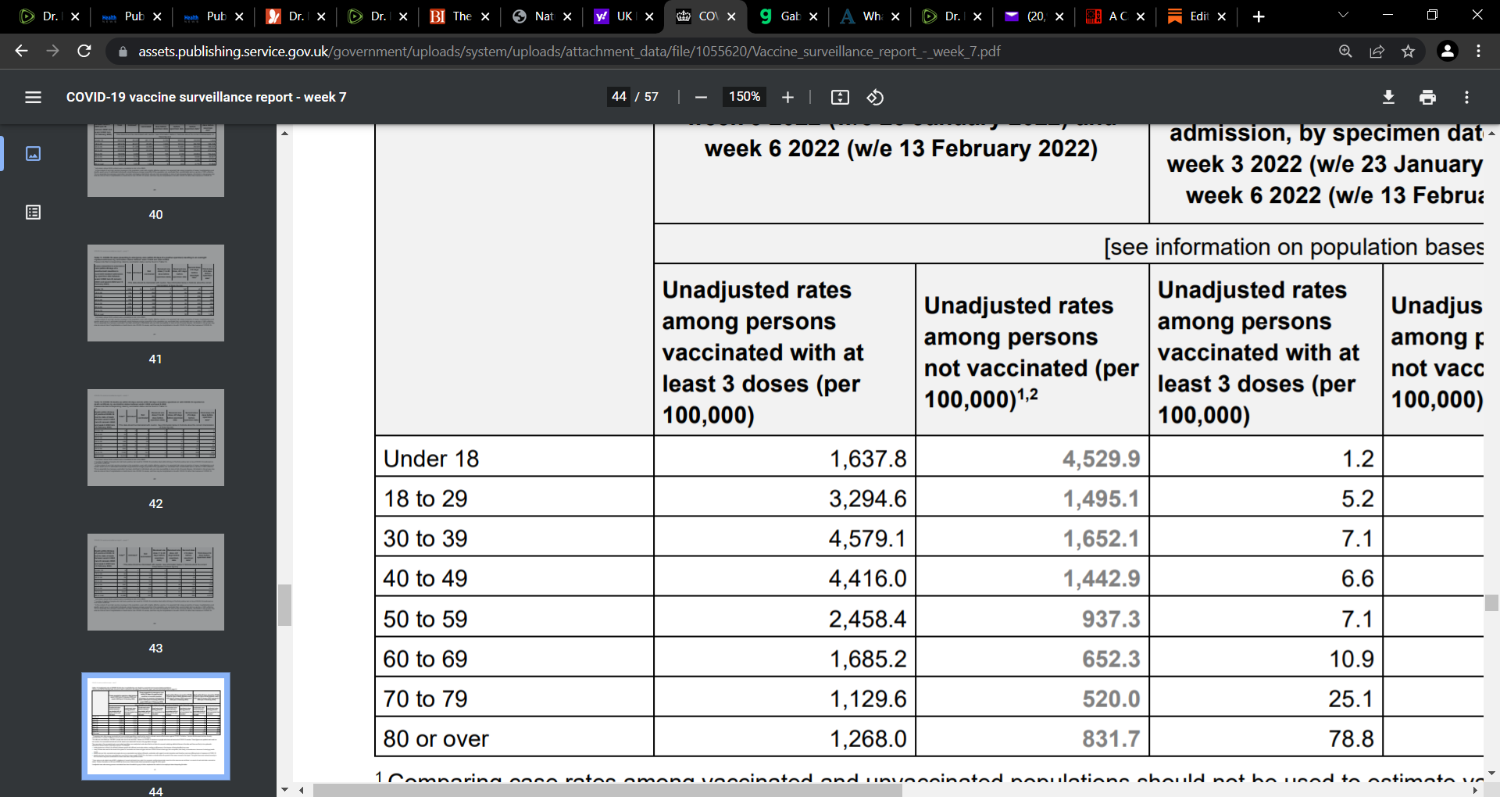Open page 40 thumbnail
Viewport: 1500px width, 797px height.
coord(155,160)
